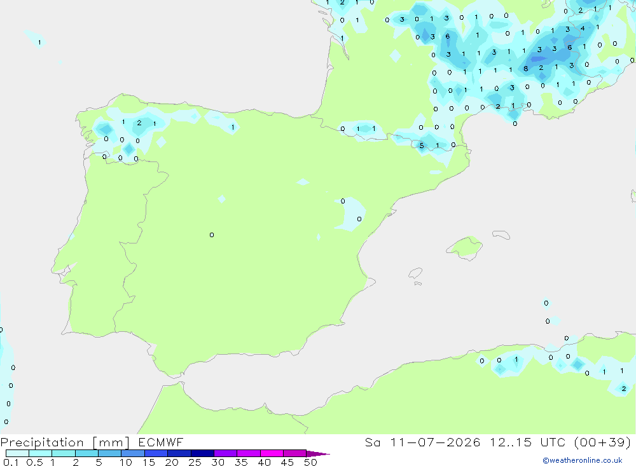Click the '50' legend scale label
The height and width of the screenshot is (466, 636).
(x=311, y=462)
